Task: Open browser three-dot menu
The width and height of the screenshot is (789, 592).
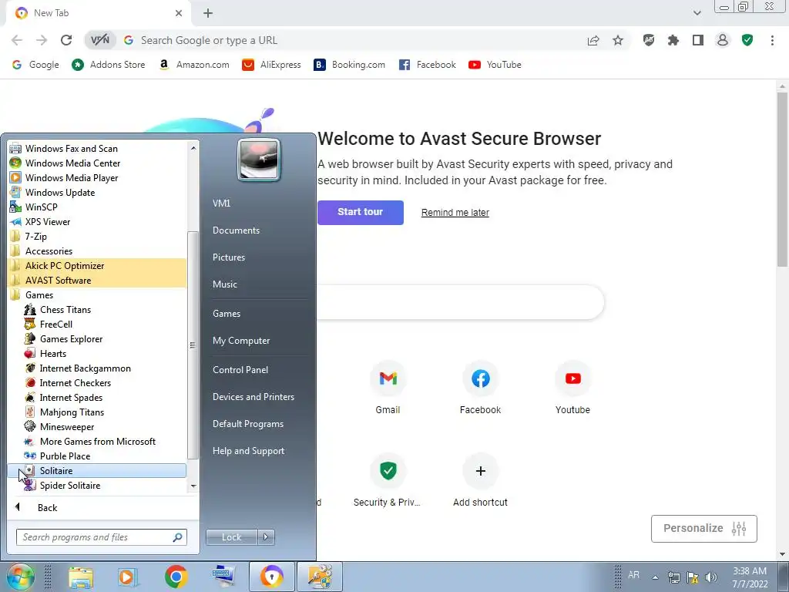Action: (x=772, y=40)
